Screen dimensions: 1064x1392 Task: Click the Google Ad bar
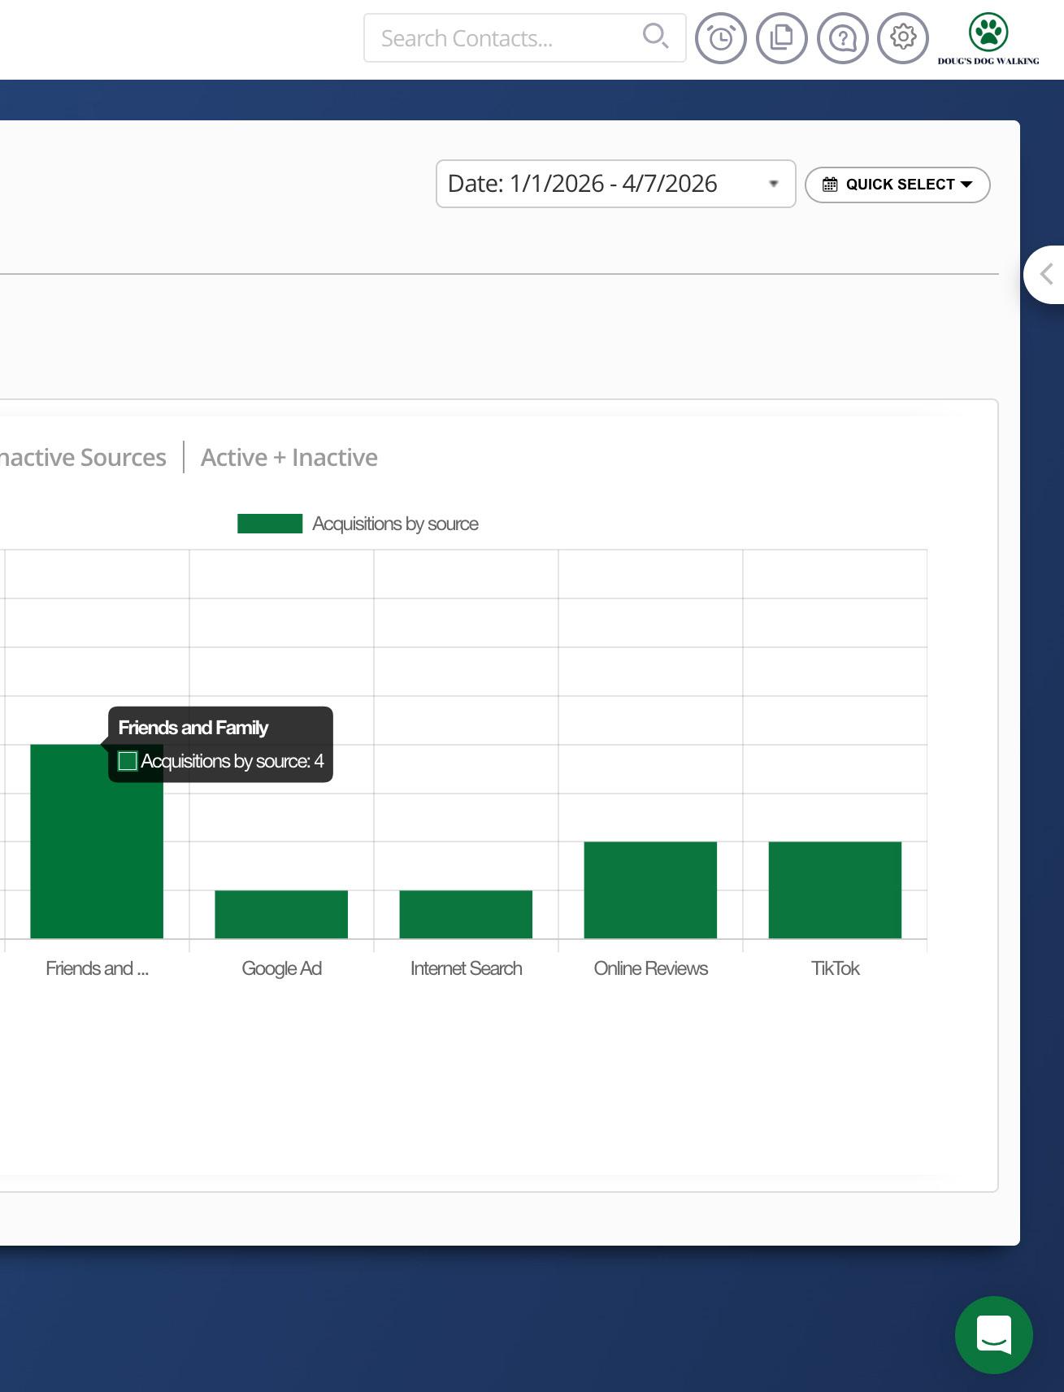click(281, 915)
